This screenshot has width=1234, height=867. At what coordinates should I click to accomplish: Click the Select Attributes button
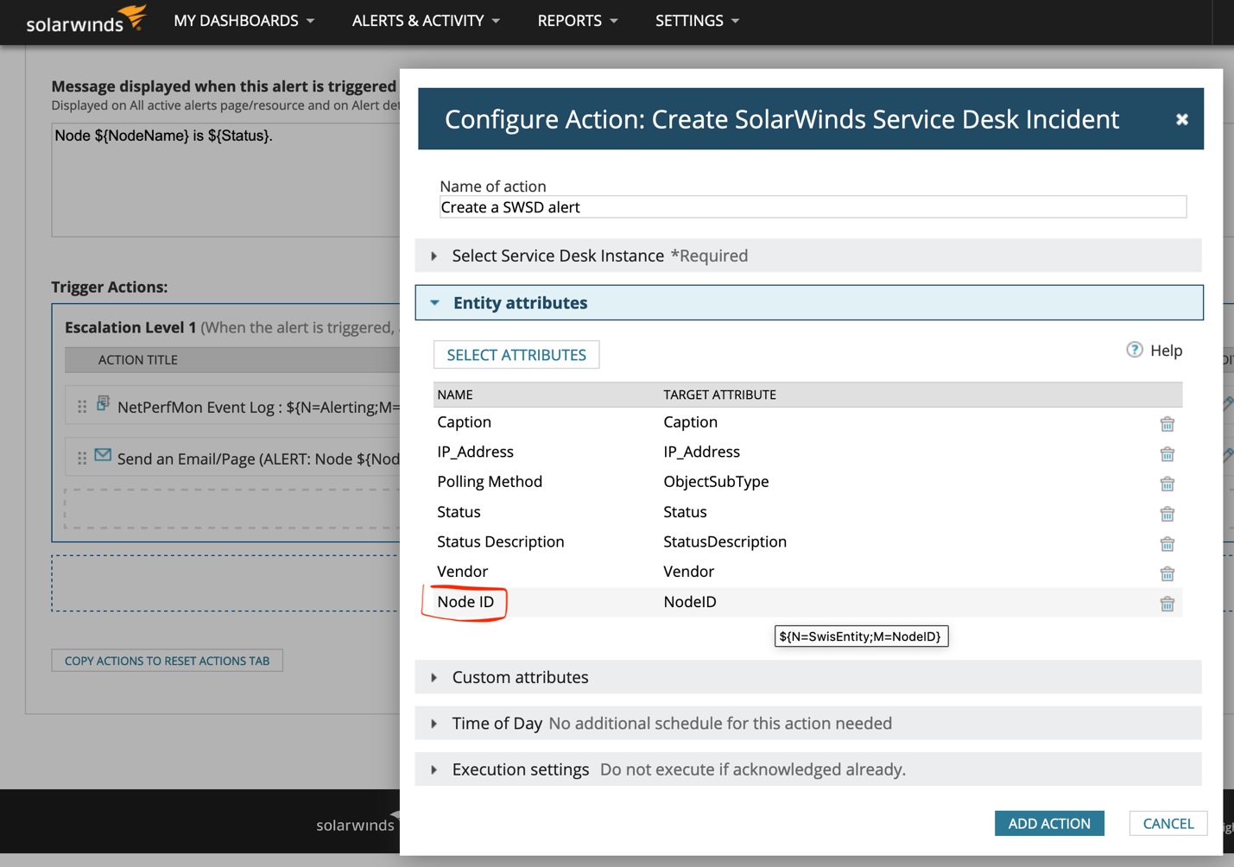point(516,355)
